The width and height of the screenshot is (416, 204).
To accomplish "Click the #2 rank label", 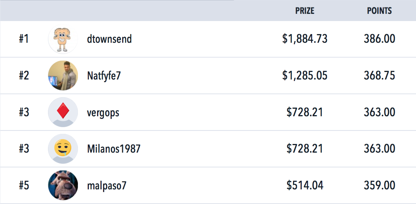I will tap(24, 76).
